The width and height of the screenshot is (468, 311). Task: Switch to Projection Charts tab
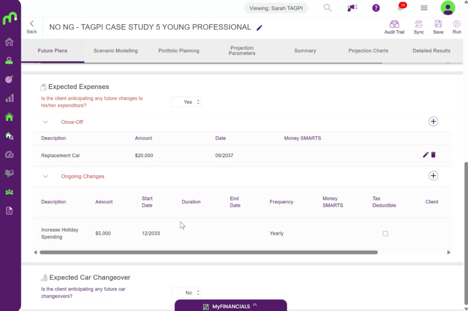pyautogui.click(x=368, y=51)
